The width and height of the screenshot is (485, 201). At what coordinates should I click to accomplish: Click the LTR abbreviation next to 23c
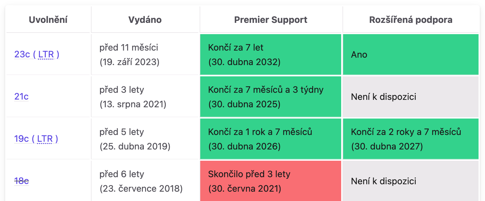pos(46,54)
